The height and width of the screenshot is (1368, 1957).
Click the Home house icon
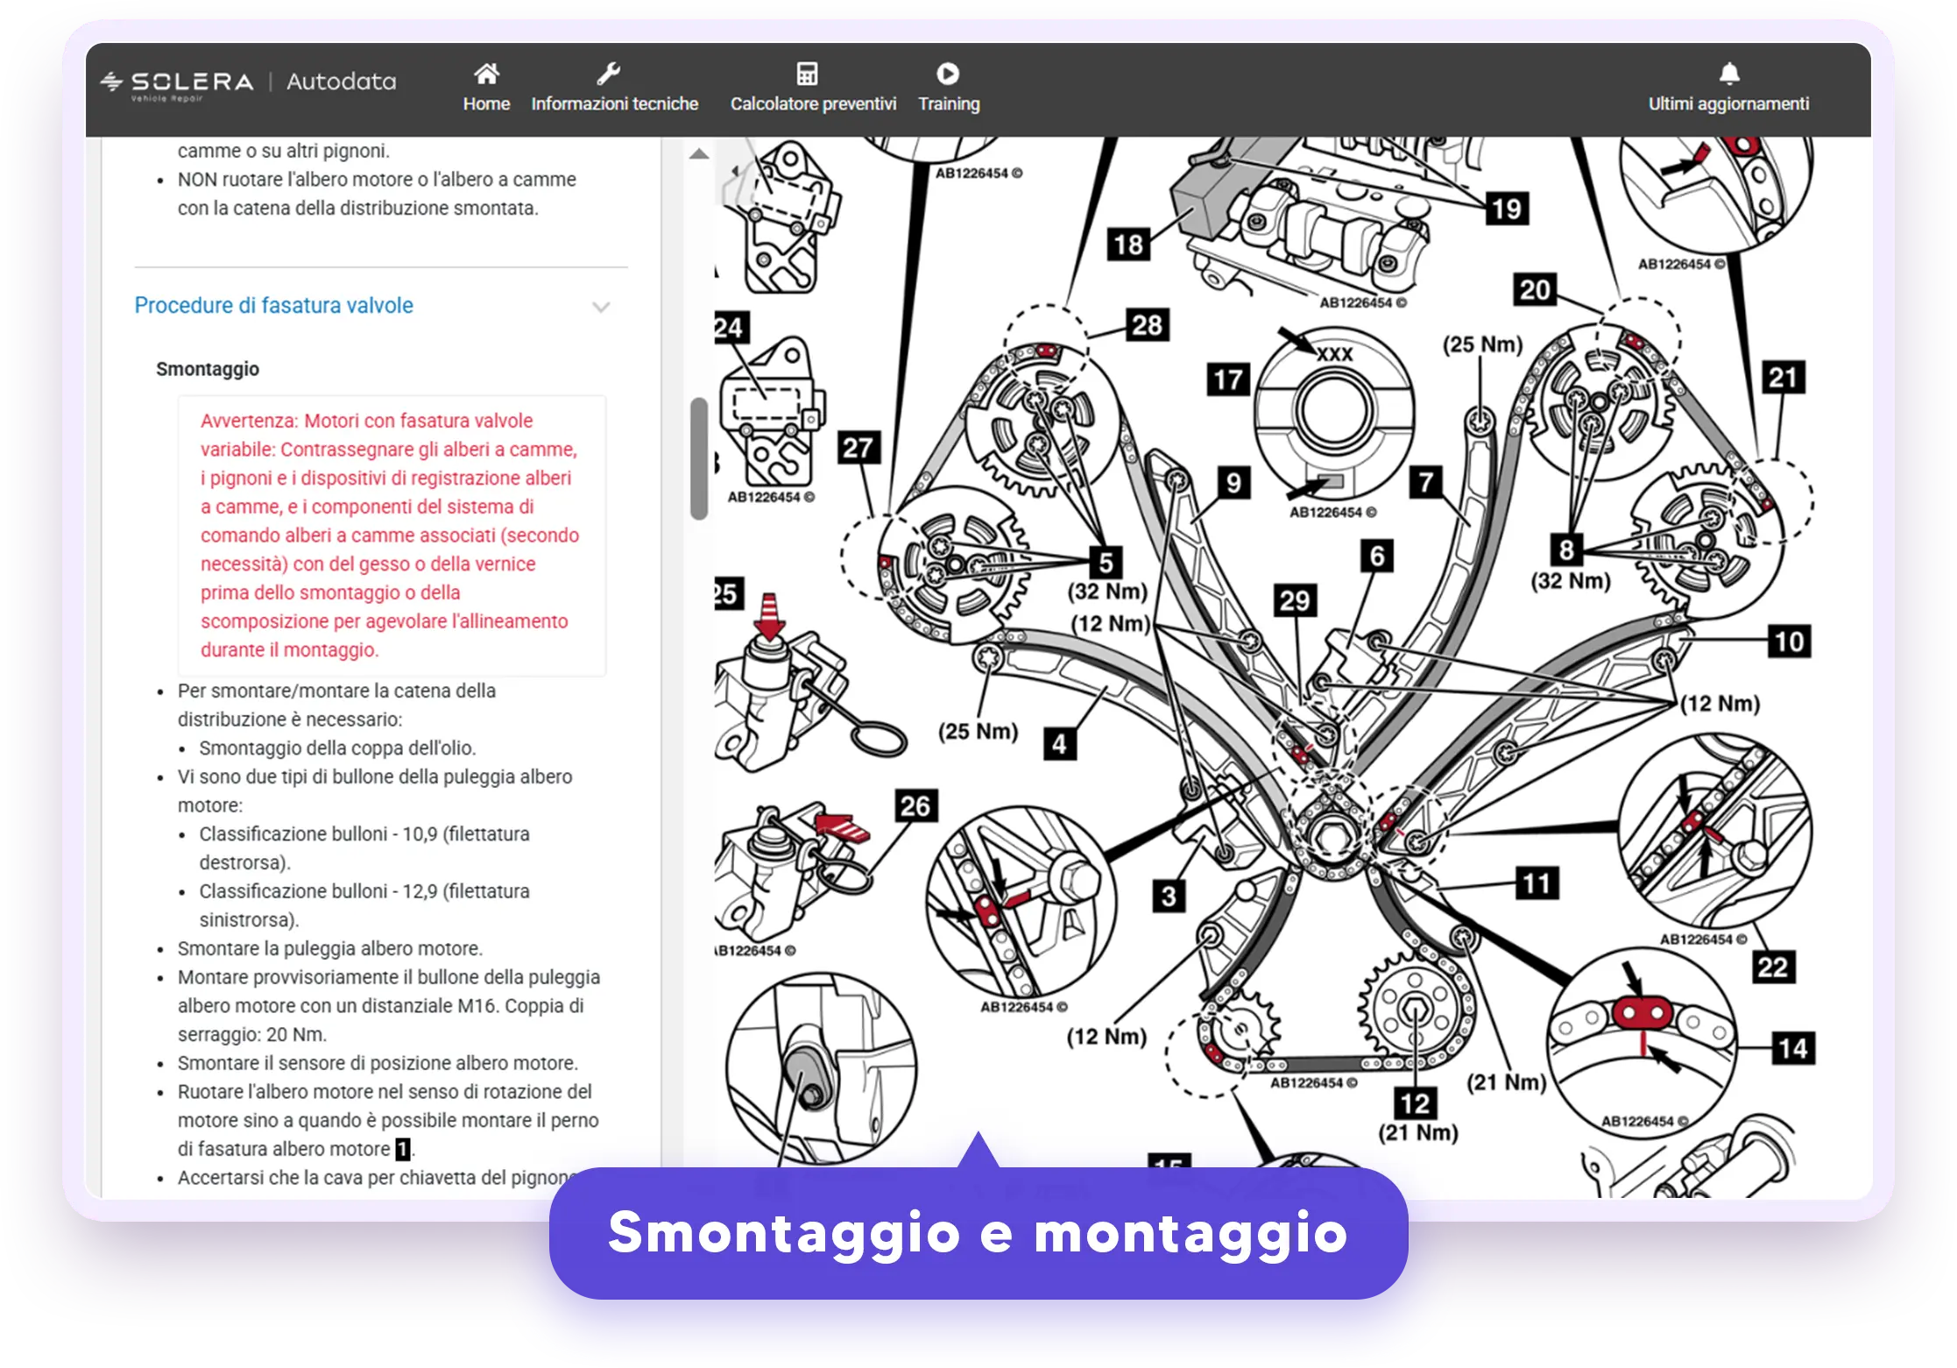(x=486, y=74)
